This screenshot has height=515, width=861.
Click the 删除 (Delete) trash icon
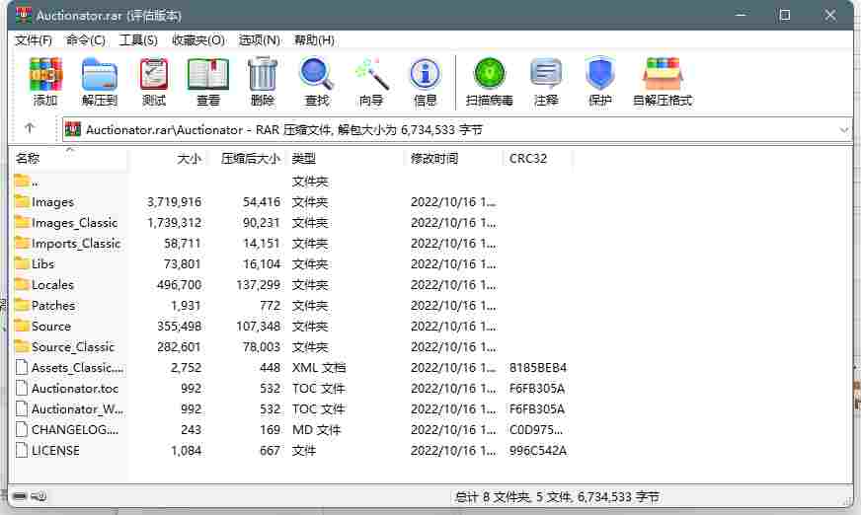(263, 75)
